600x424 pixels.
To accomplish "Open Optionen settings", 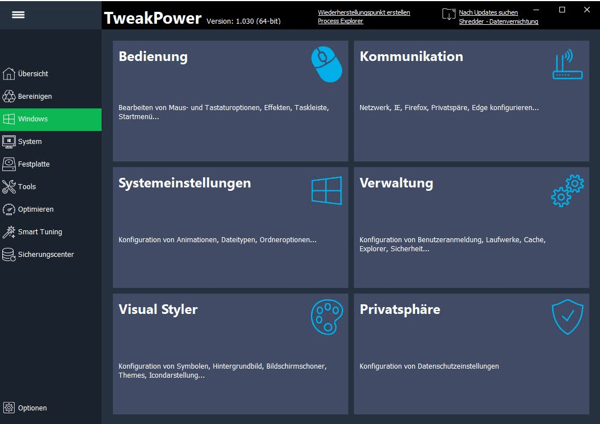I will click(x=51, y=408).
